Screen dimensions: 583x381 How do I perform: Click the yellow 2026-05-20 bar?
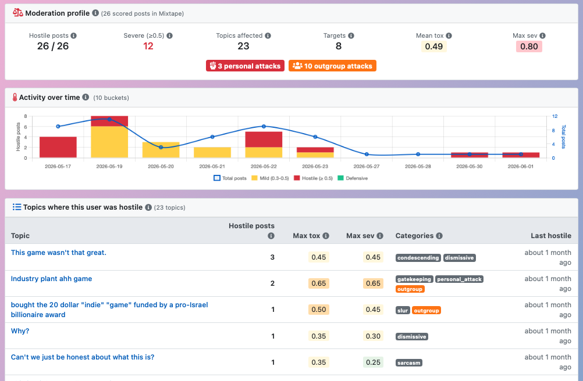[x=161, y=150]
